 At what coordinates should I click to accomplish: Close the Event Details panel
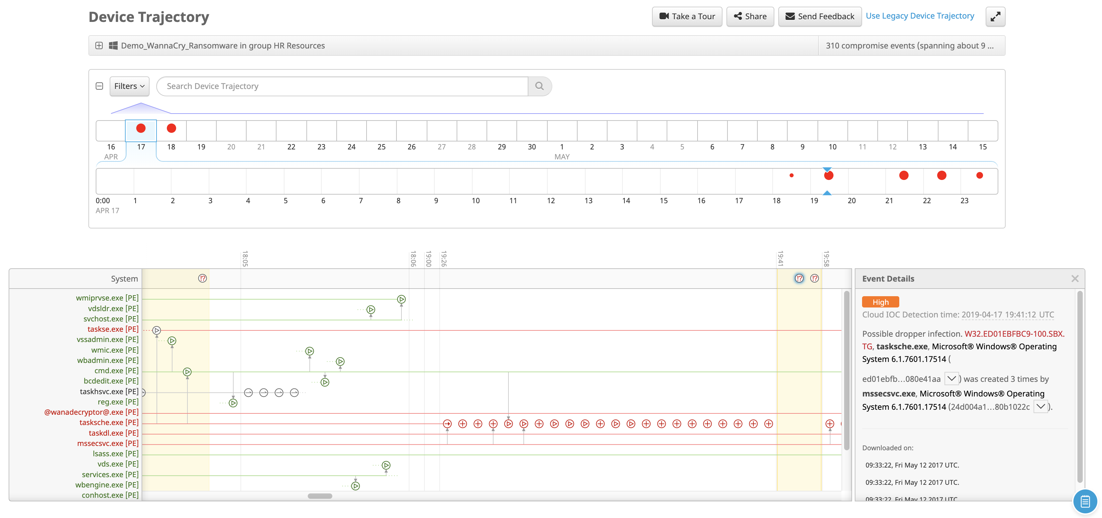click(x=1075, y=279)
